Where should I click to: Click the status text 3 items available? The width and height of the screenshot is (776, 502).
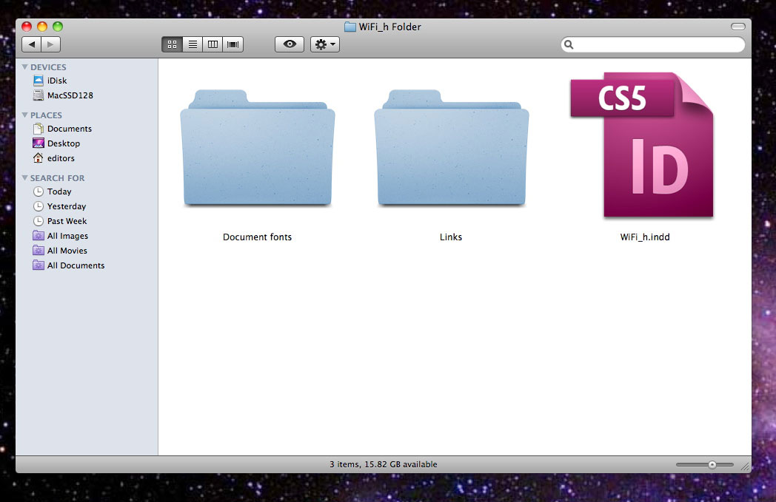coord(384,464)
